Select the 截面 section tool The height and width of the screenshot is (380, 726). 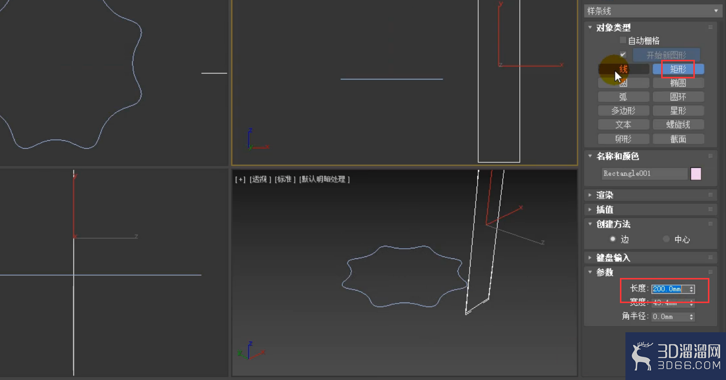678,139
